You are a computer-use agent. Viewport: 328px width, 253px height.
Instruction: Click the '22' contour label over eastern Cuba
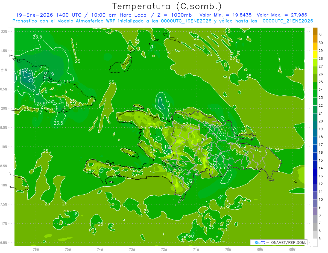coord(33,90)
